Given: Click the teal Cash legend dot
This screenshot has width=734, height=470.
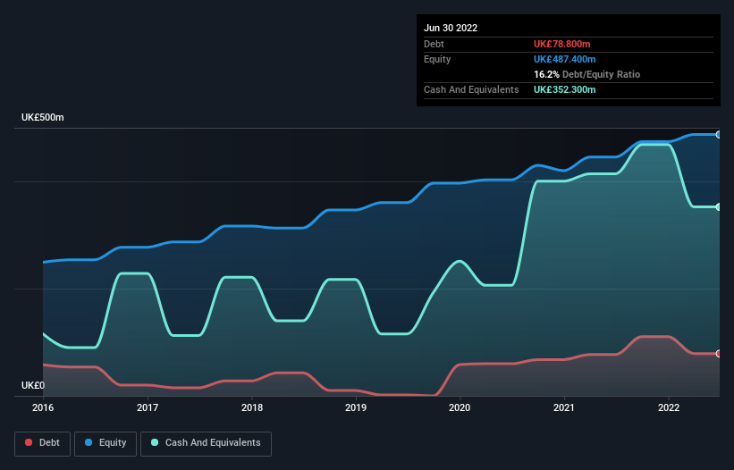Looking at the screenshot, I should click(x=155, y=442).
